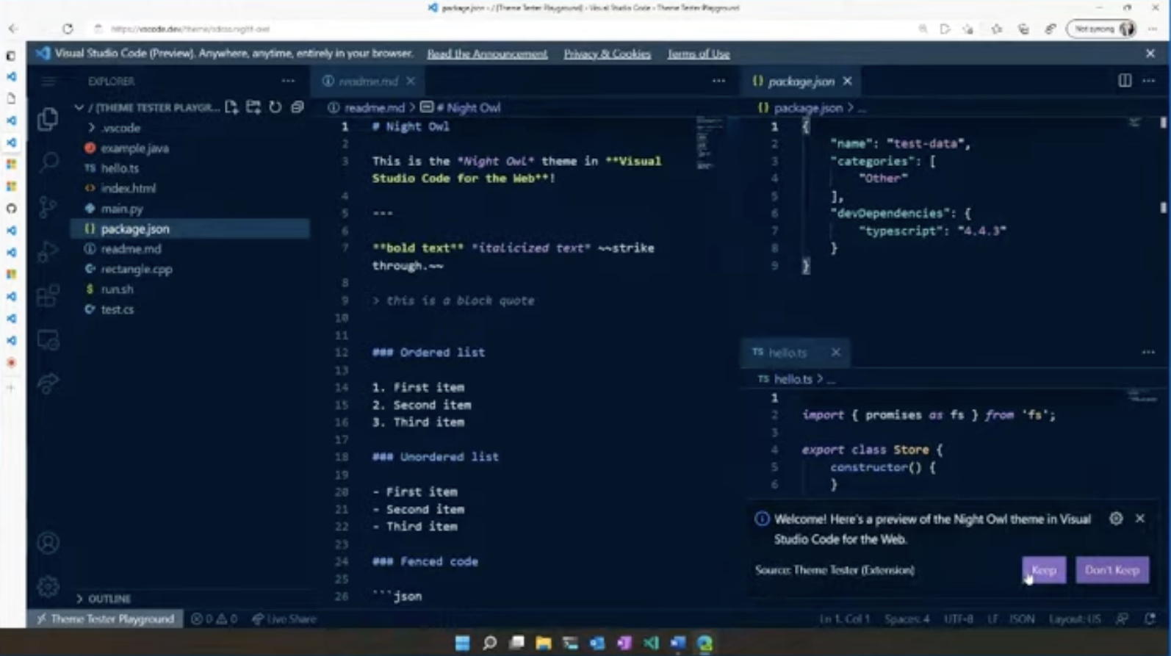This screenshot has width=1171, height=656.
Task: Open more actions for readme.md editor group
Action: (718, 81)
